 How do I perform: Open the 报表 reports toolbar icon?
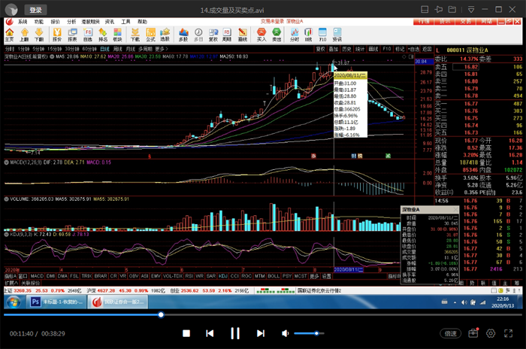(x=72, y=35)
